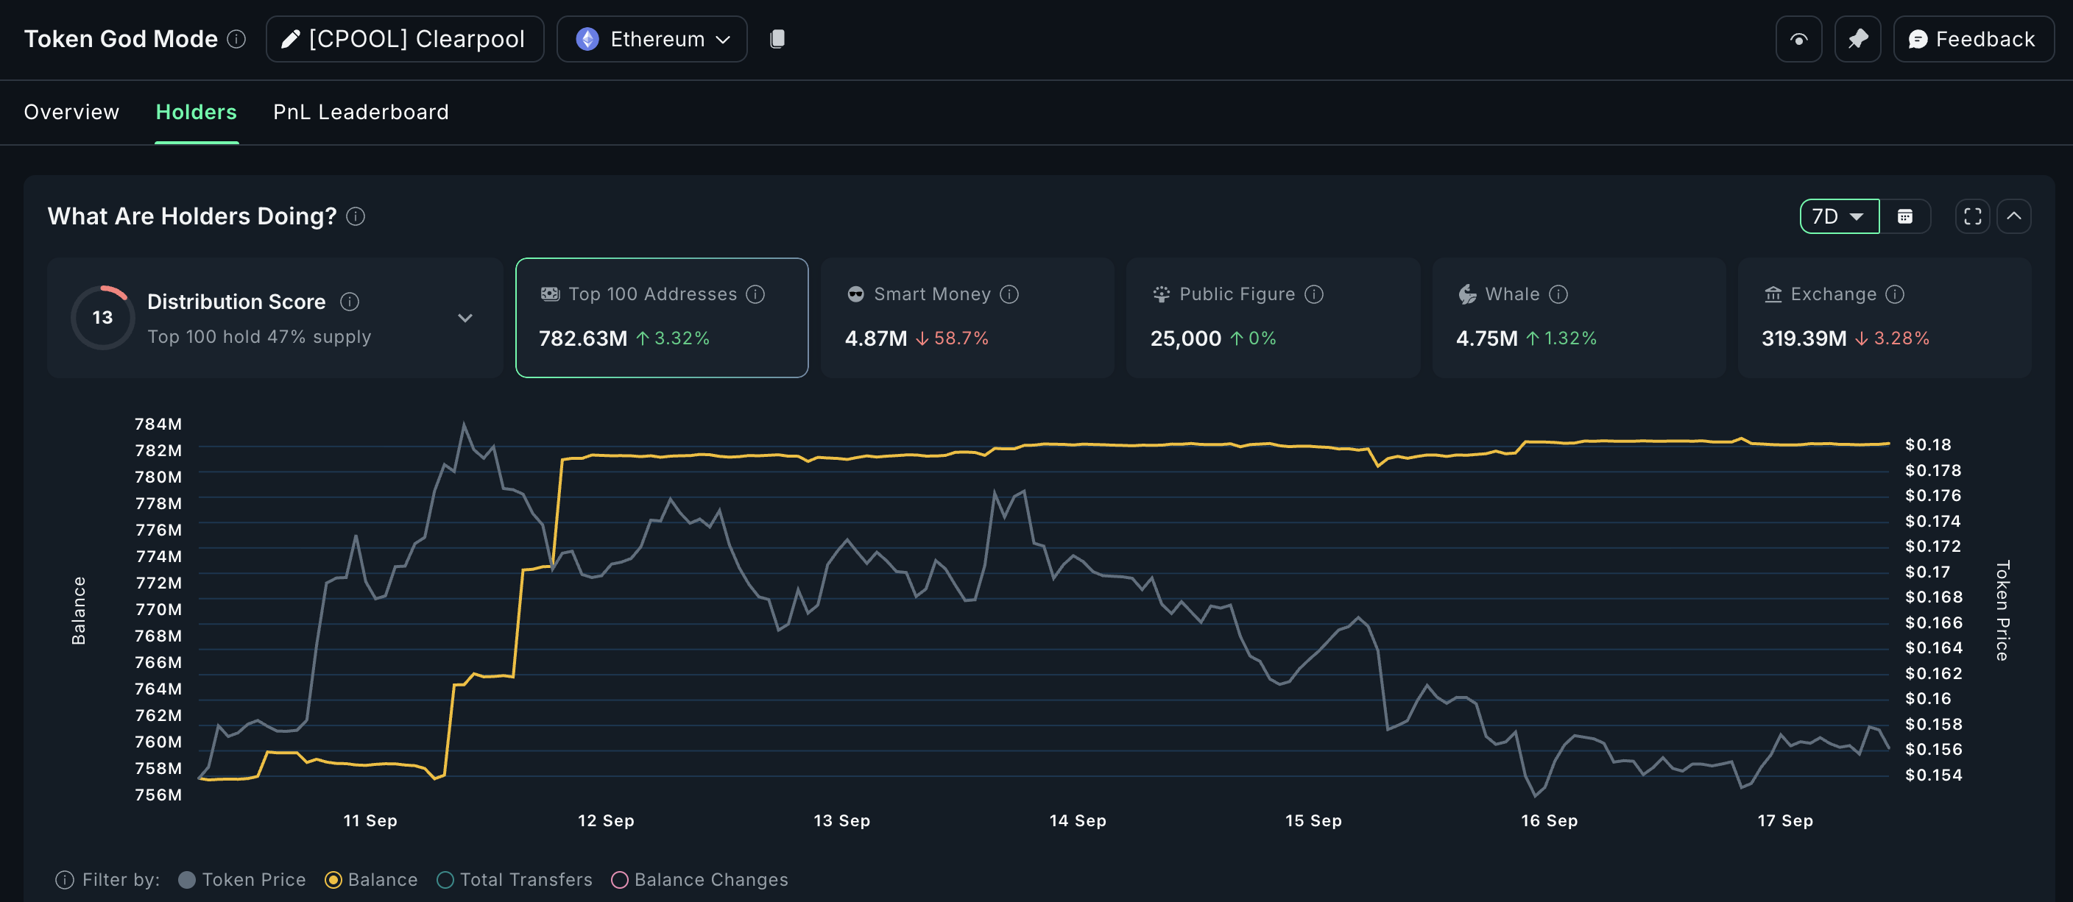Screen dimensions: 2073x902
Task: Enable the Balance Changes filter
Action: pyautogui.click(x=699, y=879)
